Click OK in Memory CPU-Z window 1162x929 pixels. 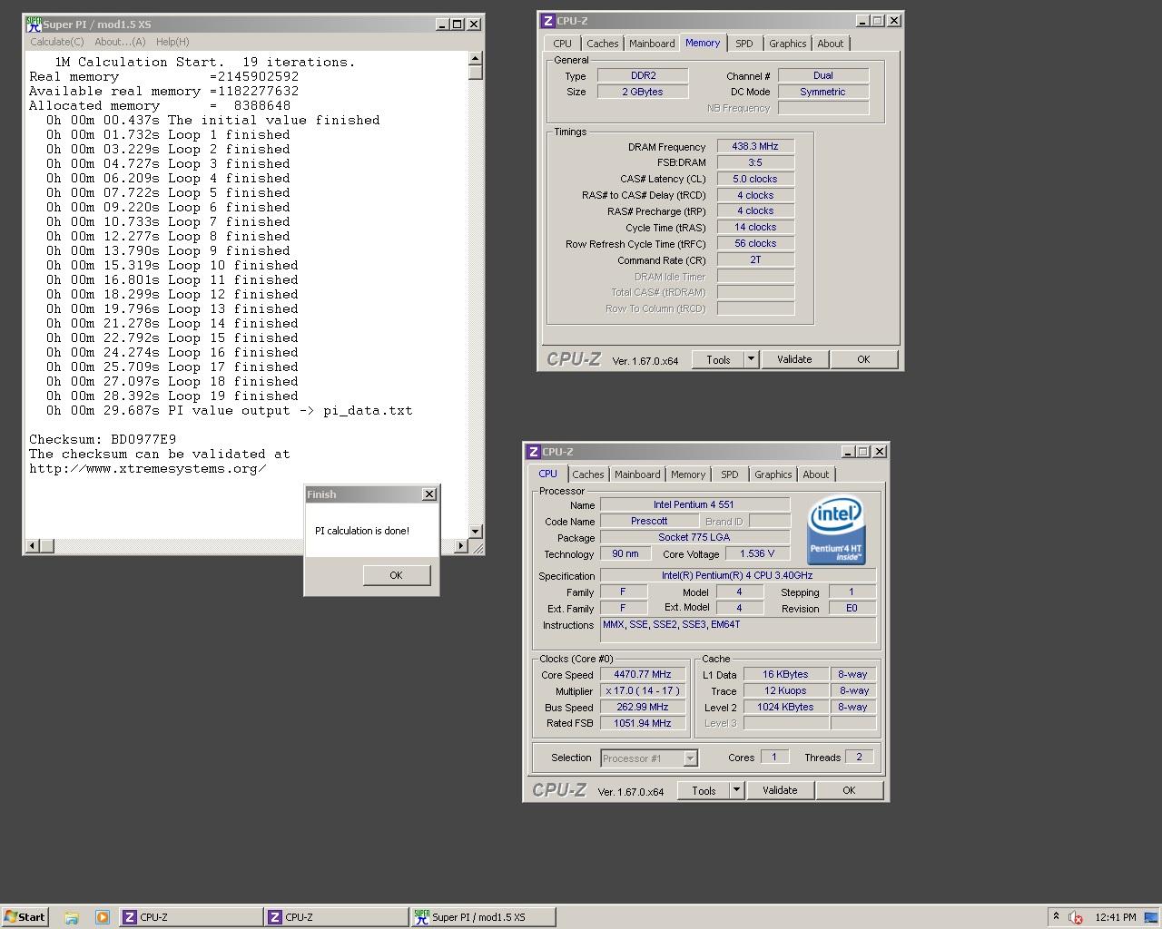pyautogui.click(x=863, y=360)
